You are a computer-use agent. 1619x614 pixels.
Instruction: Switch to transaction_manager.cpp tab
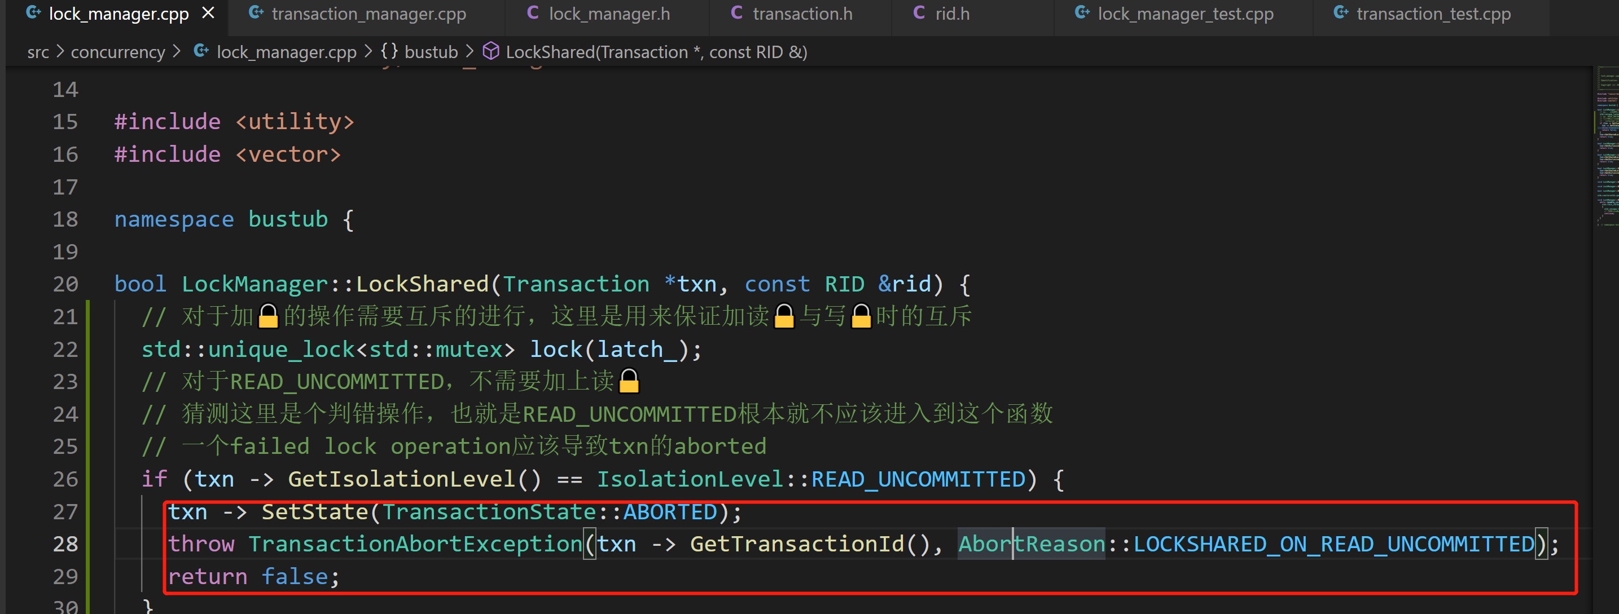tap(368, 14)
